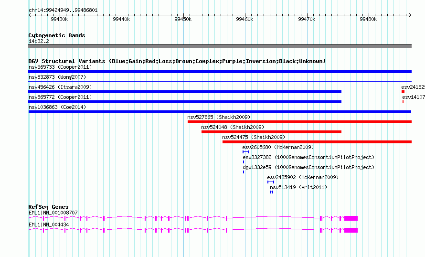Click the esv14107 truncated variant label
This screenshot has height=257, width=425.
pos(414,97)
